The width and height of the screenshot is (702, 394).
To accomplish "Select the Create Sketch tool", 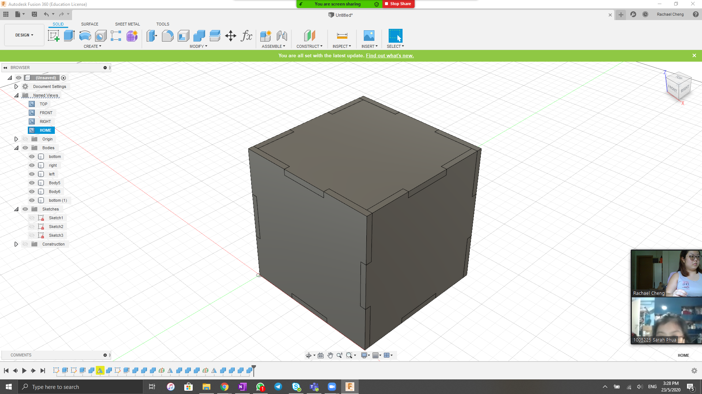I will (x=54, y=36).
